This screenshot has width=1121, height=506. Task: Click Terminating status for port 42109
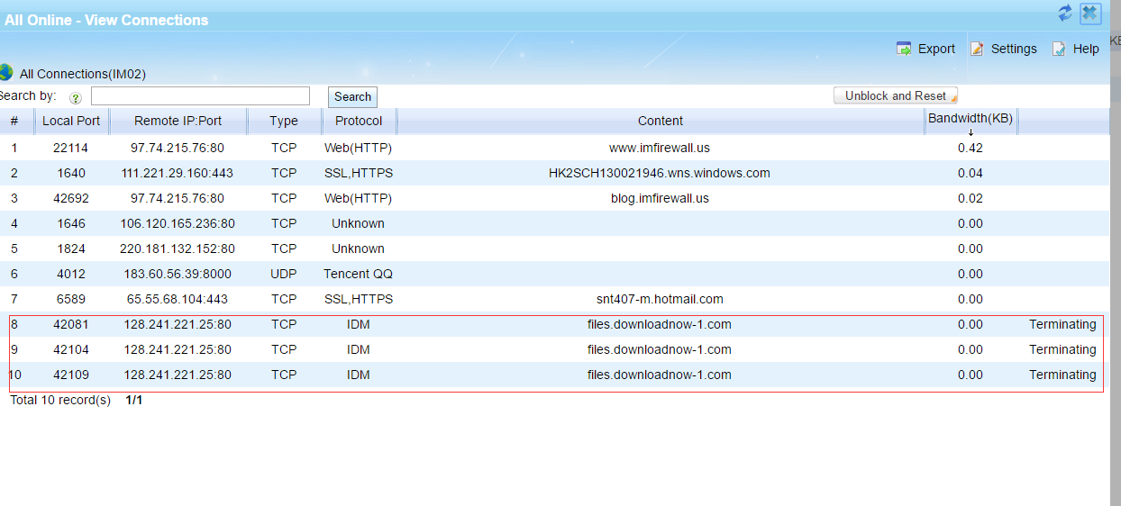1062,375
